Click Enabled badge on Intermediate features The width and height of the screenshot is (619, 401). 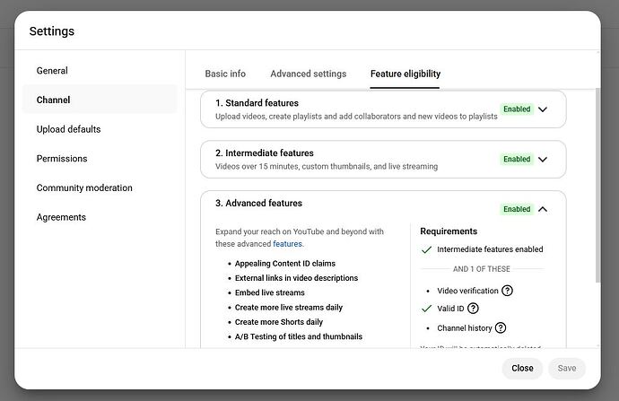517,159
